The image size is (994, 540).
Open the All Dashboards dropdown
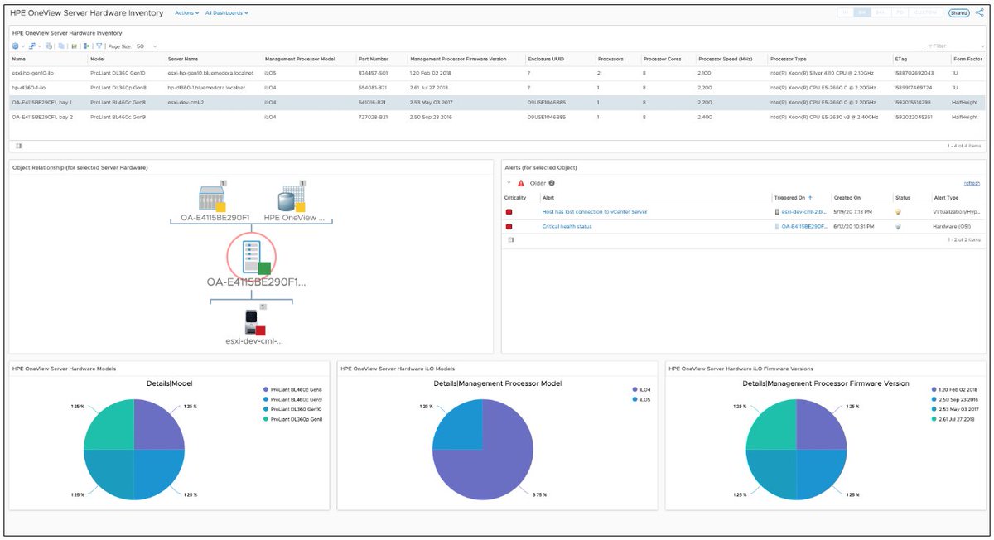pos(227,13)
